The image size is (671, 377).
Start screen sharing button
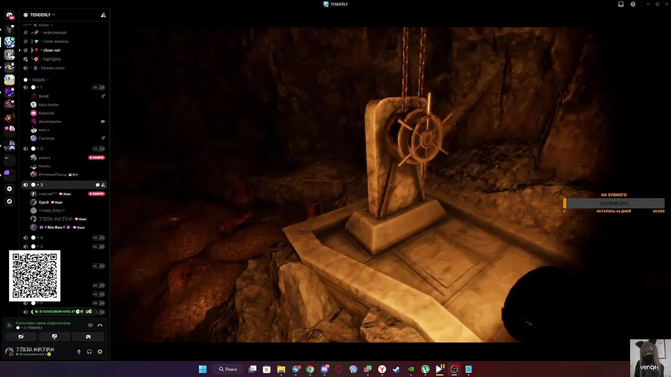tap(55, 337)
